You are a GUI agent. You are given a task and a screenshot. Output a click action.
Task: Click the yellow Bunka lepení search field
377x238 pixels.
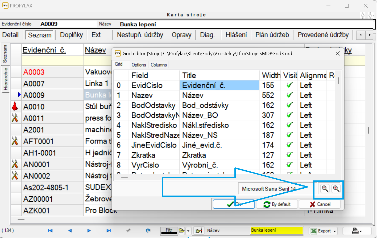[276, 230]
